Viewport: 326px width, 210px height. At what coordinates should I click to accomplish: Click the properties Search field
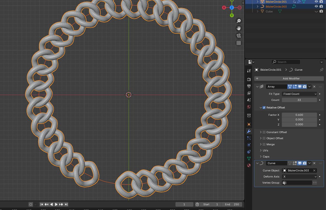click(286, 62)
